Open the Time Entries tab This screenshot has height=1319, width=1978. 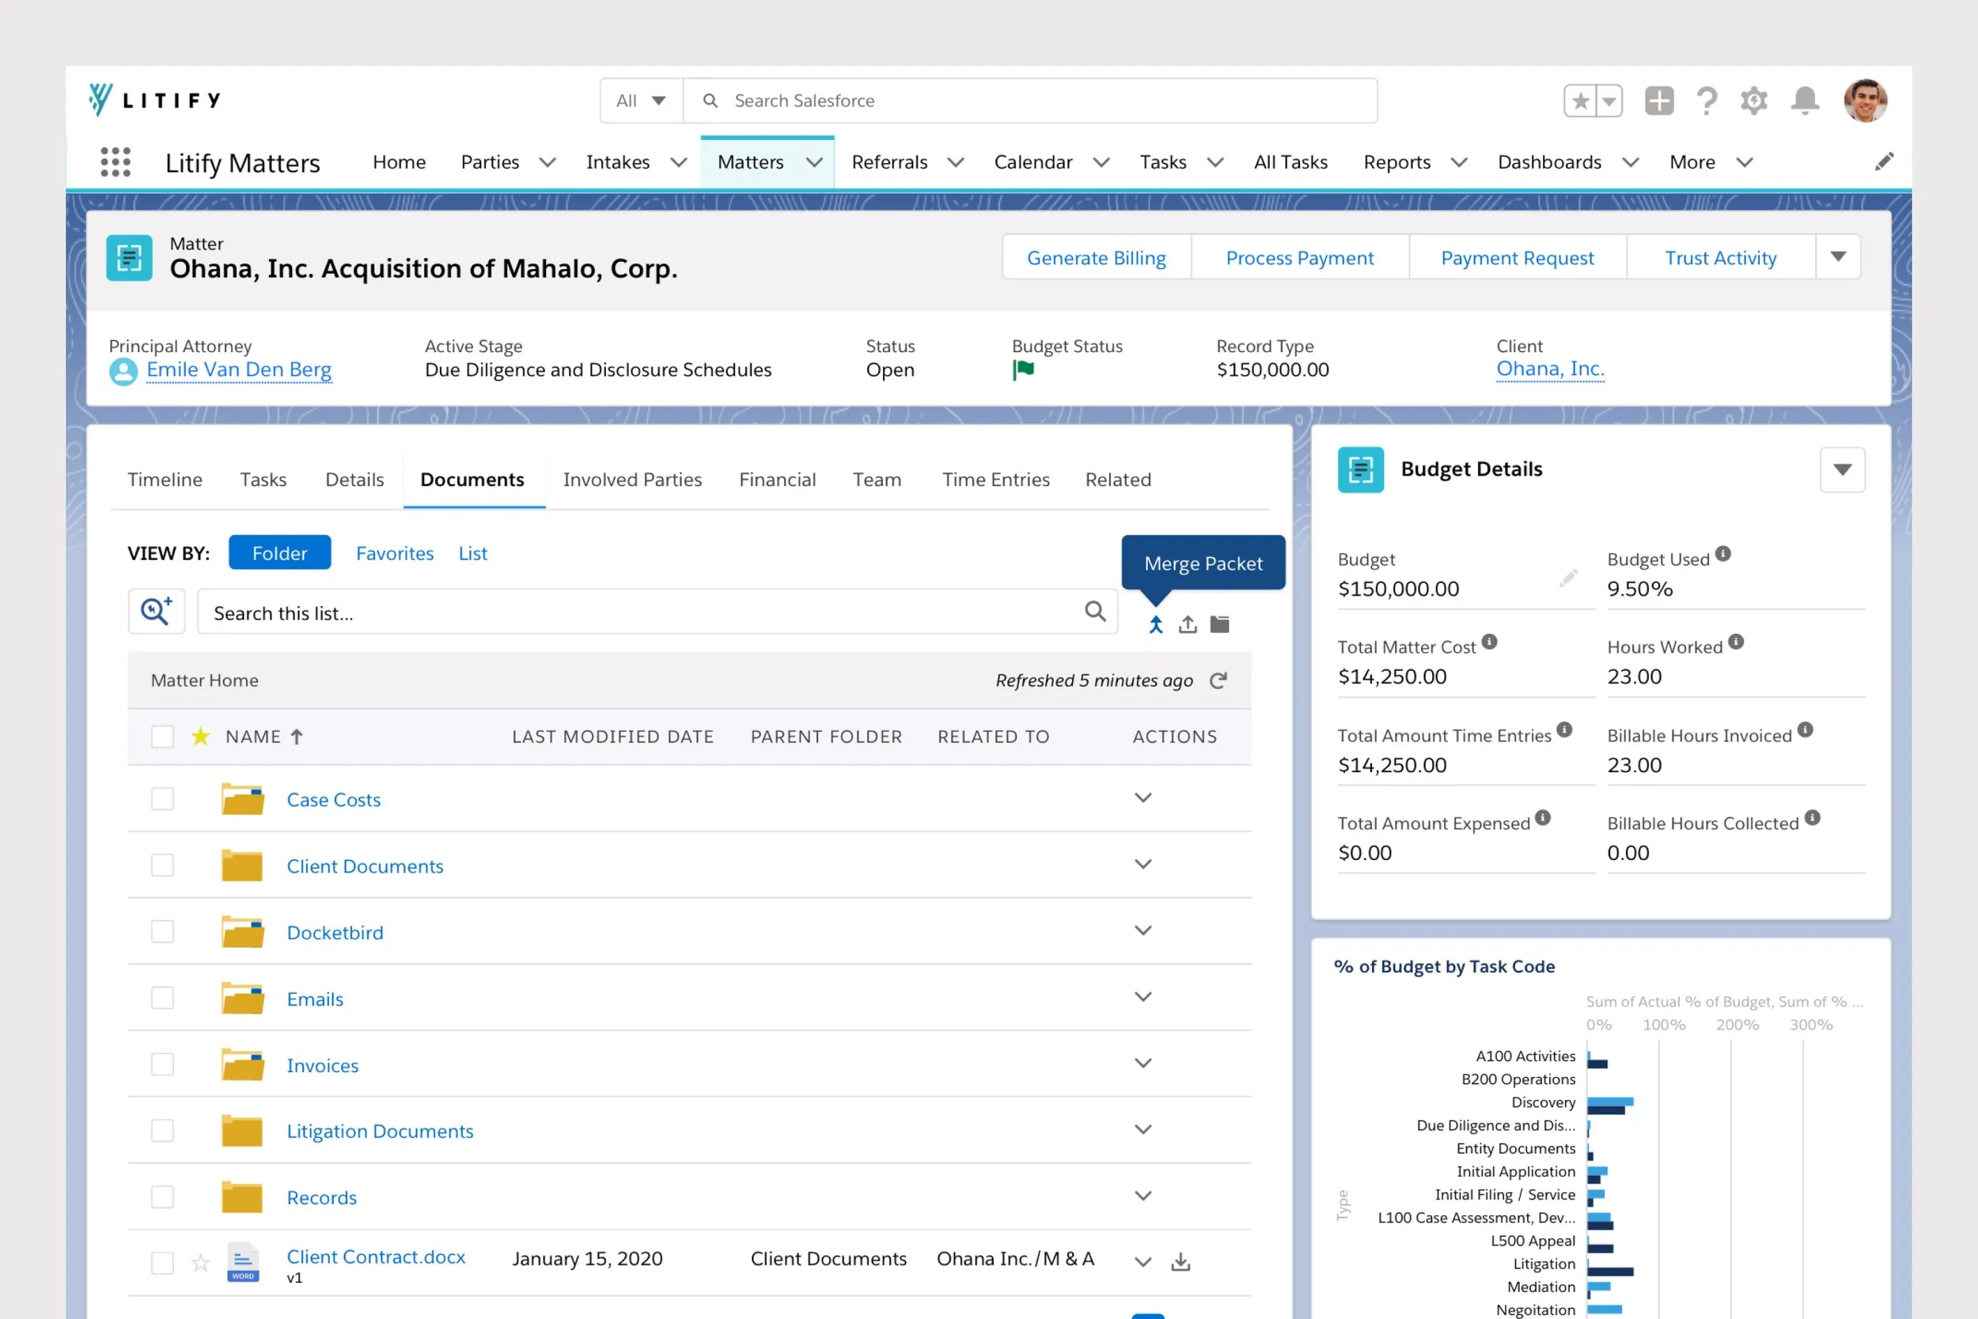click(x=995, y=479)
